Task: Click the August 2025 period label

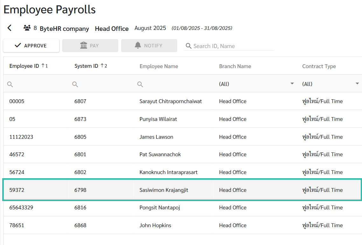Action: click(150, 28)
